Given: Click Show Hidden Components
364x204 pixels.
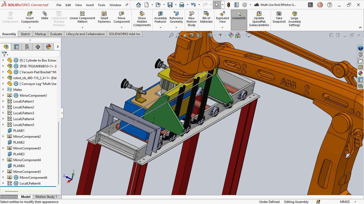Looking at the screenshot, I should (x=142, y=19).
